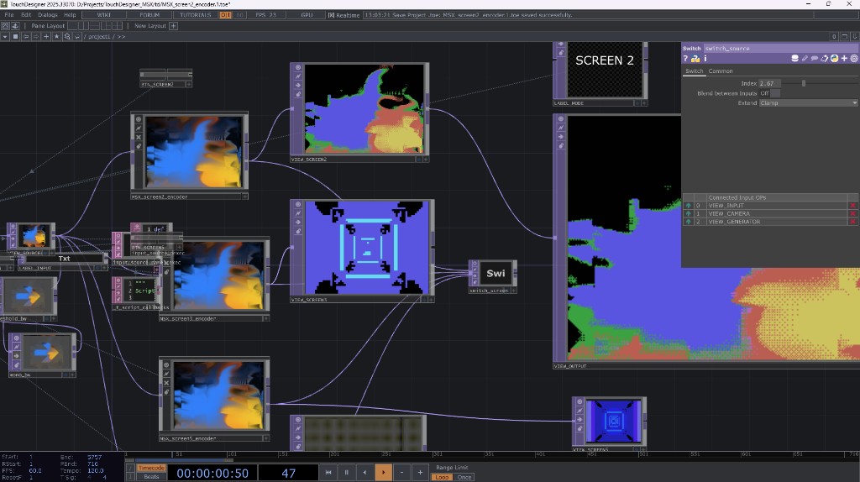Open the FORUM link
860x482 pixels.
pos(149,15)
